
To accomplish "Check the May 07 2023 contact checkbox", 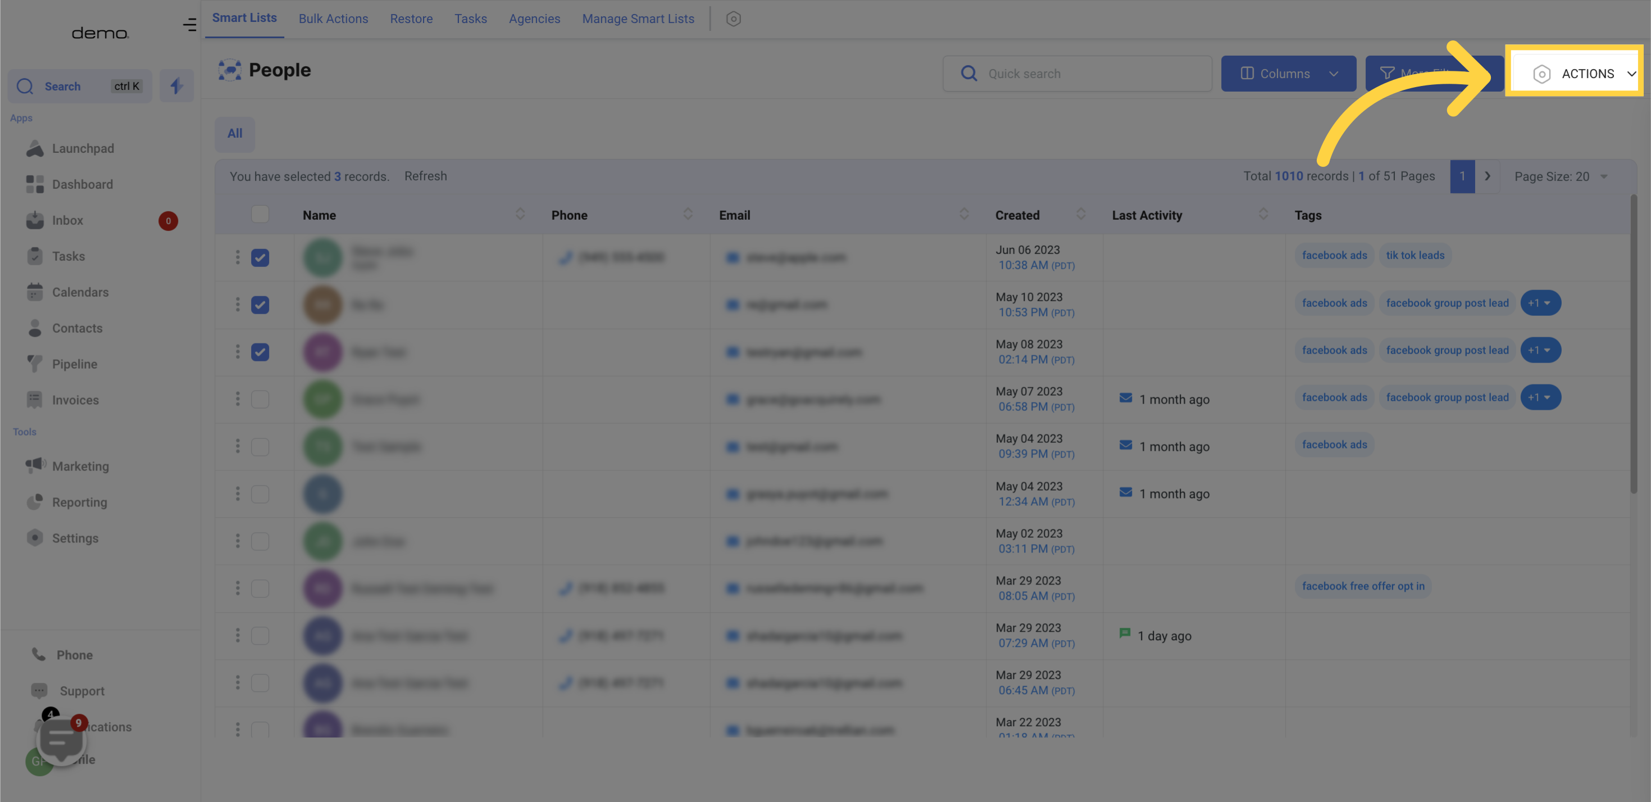I will point(260,399).
